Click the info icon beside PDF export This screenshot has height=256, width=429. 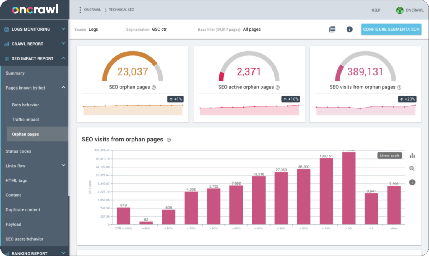click(x=349, y=29)
